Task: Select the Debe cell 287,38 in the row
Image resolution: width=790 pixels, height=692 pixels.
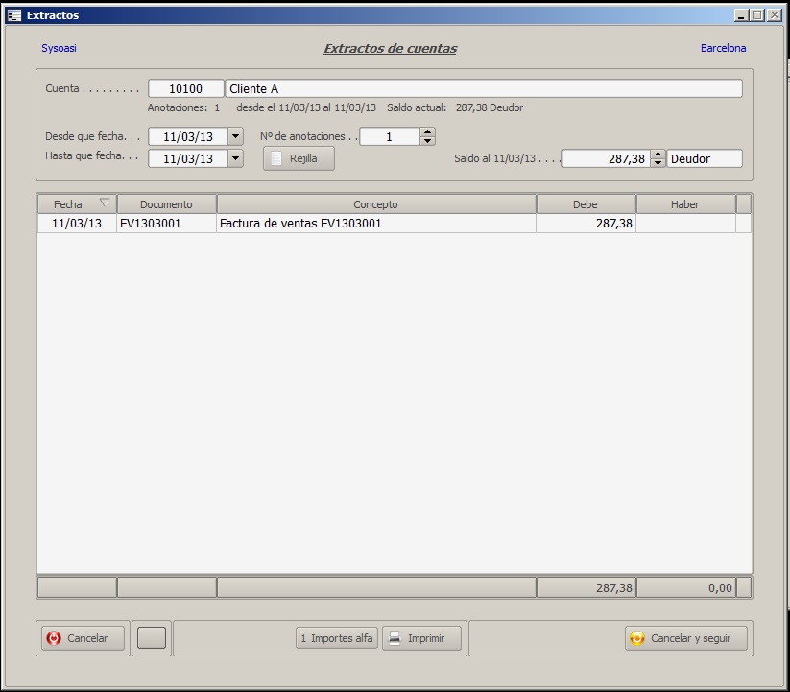Action: (586, 223)
